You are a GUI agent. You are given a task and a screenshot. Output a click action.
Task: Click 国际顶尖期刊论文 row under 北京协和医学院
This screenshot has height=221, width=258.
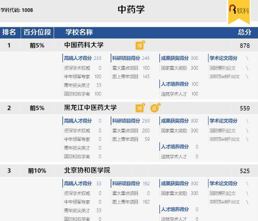point(229,202)
